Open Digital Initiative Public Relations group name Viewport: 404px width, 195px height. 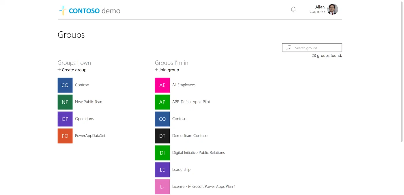click(x=199, y=153)
